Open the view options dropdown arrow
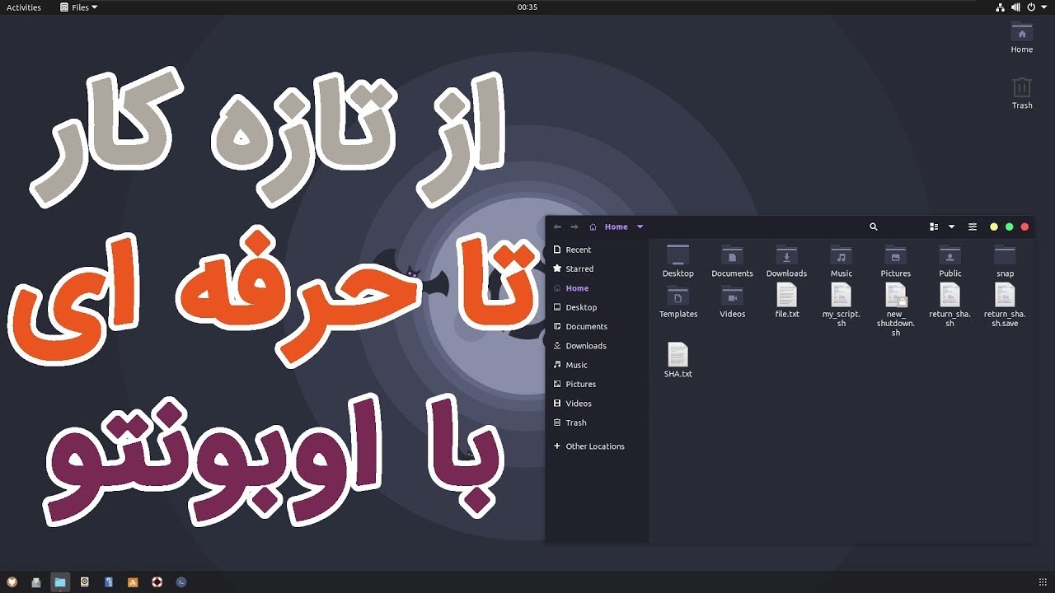Viewport: 1055px width, 593px height. pos(951,226)
